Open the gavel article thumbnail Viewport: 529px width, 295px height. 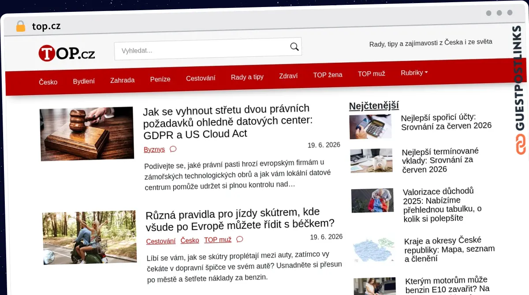pyautogui.click(x=86, y=134)
